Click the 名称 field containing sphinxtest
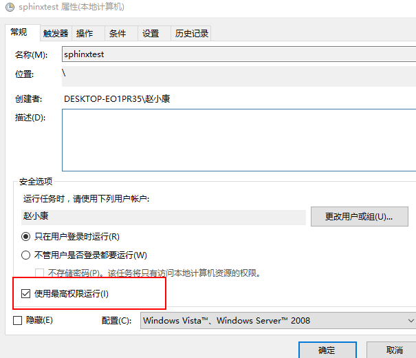416x358 pixels. [x=238, y=54]
